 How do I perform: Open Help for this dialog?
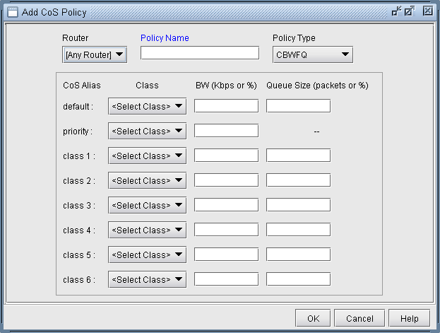[x=409, y=318]
